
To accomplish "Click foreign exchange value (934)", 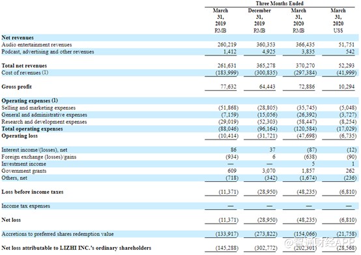I will click(232, 157).
